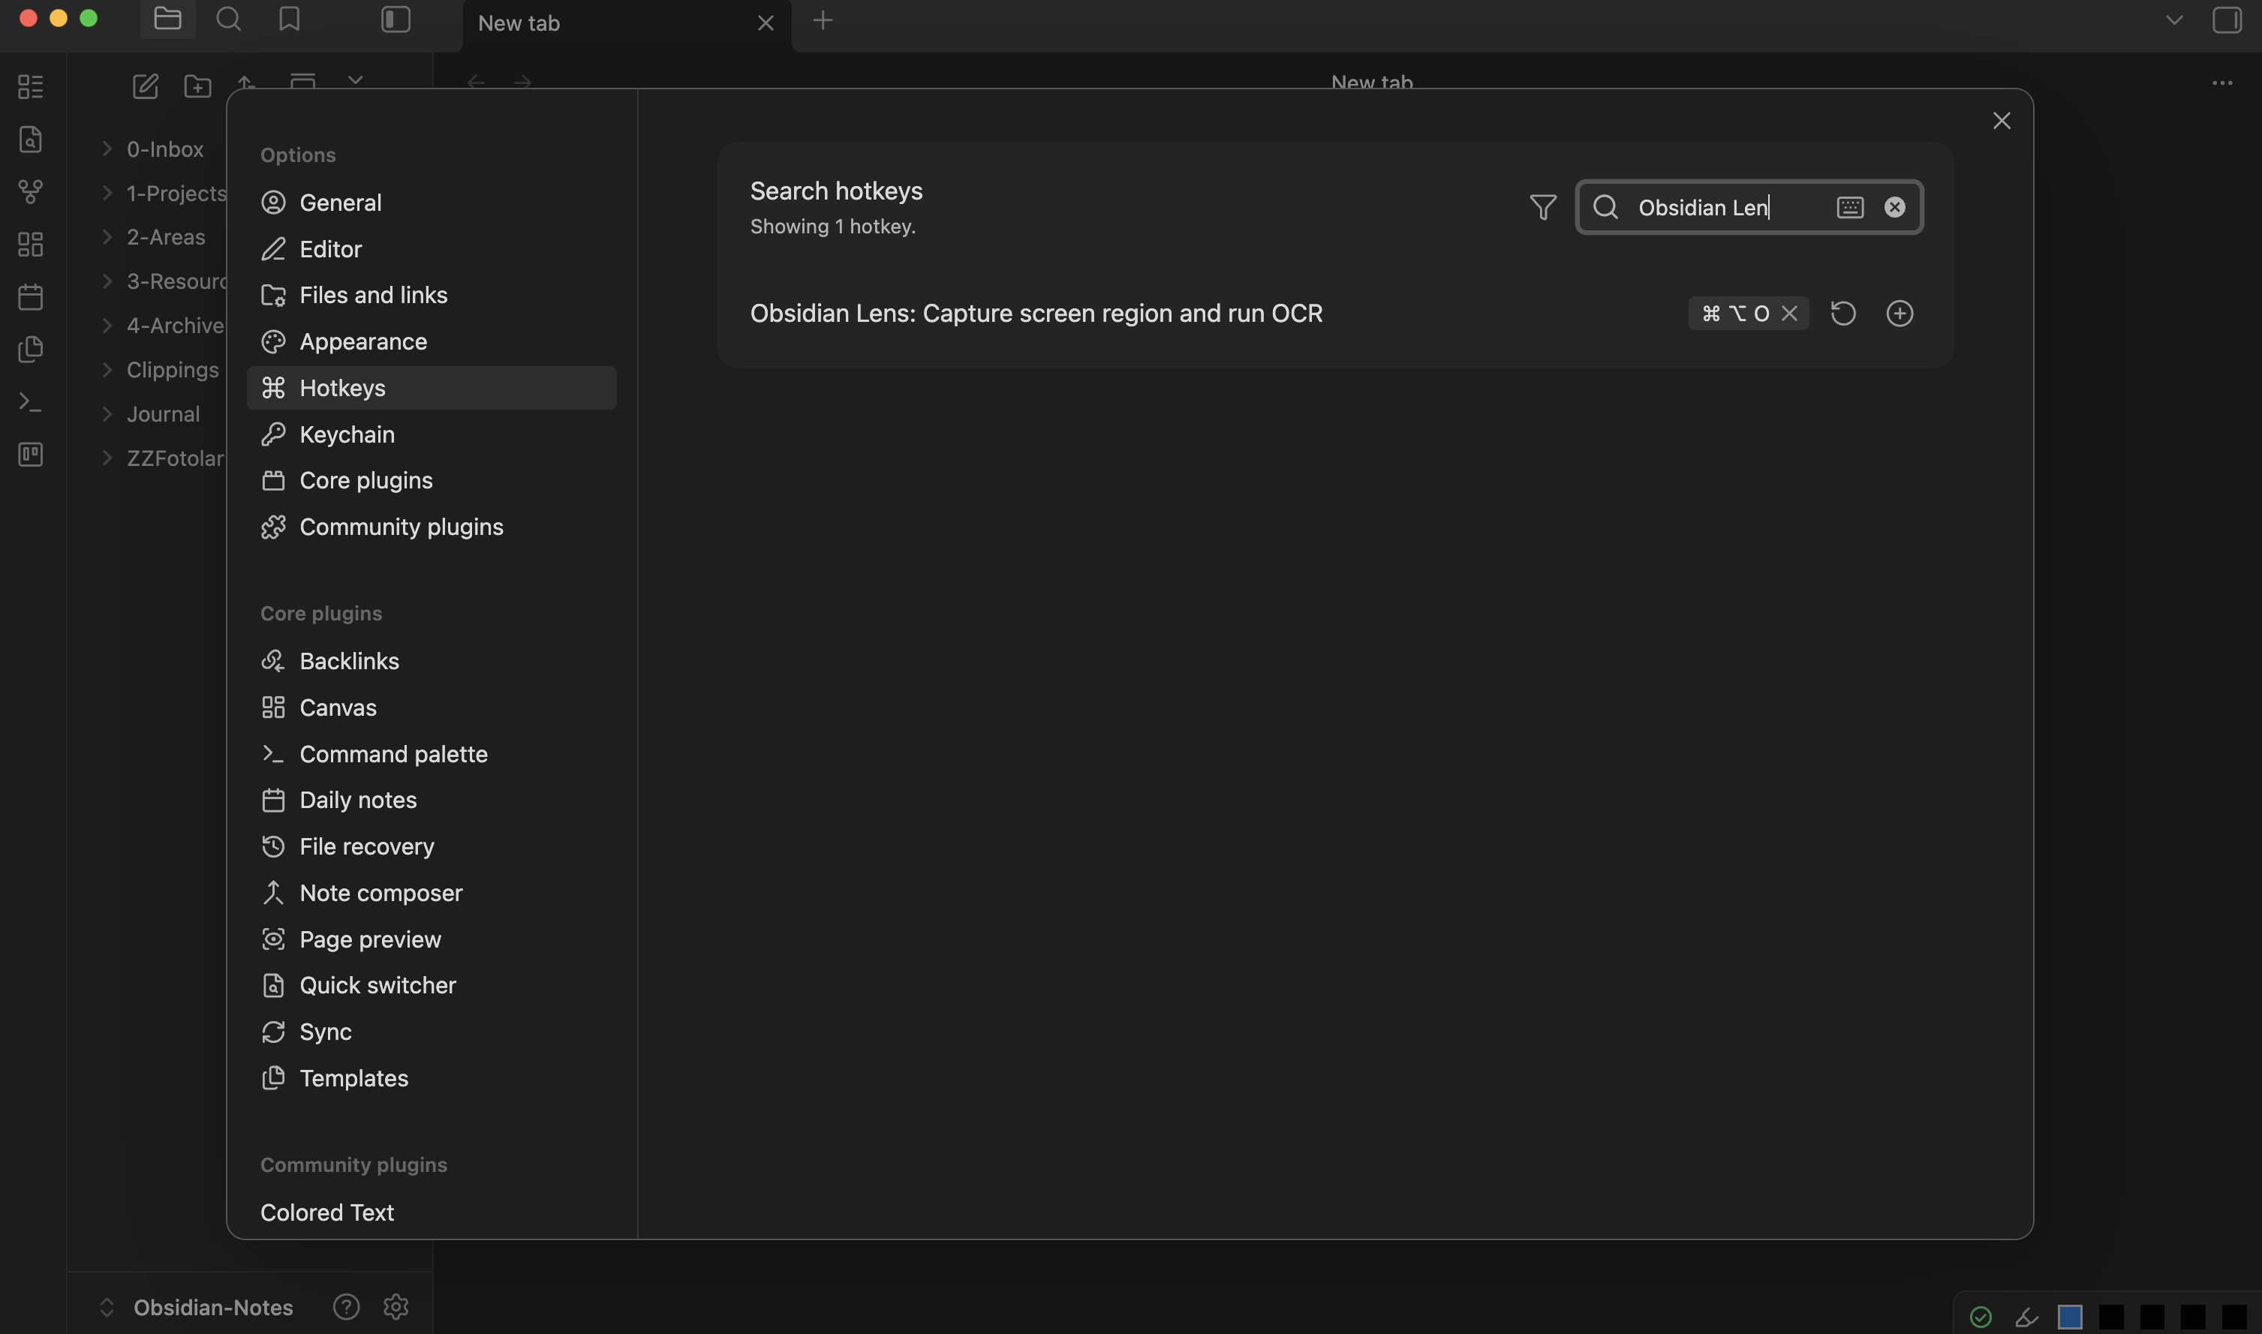Close the New tab tab
2262x1334 pixels.
[x=766, y=23]
